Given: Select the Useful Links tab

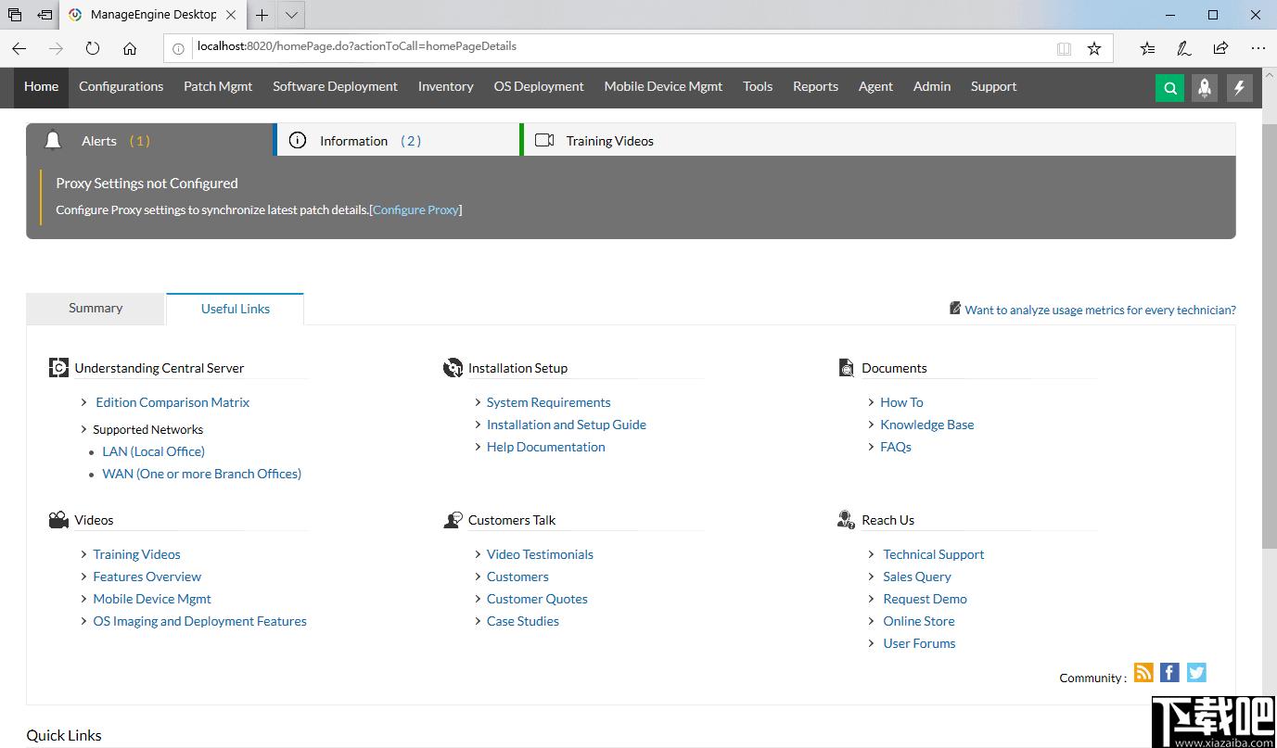Looking at the screenshot, I should click(236, 309).
